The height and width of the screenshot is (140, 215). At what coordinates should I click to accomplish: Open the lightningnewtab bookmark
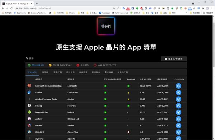pyautogui.click(x=120, y=13)
